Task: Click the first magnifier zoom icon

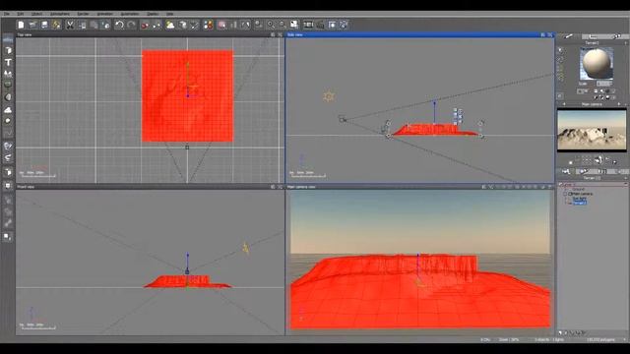Action: pyautogui.click(x=271, y=25)
